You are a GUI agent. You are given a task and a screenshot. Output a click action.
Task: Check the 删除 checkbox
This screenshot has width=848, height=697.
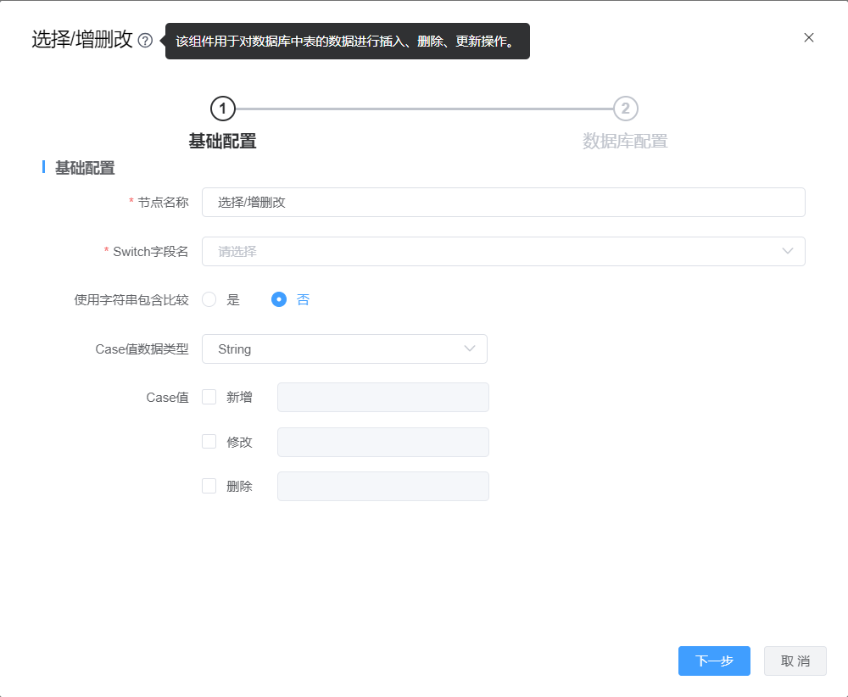tap(209, 486)
